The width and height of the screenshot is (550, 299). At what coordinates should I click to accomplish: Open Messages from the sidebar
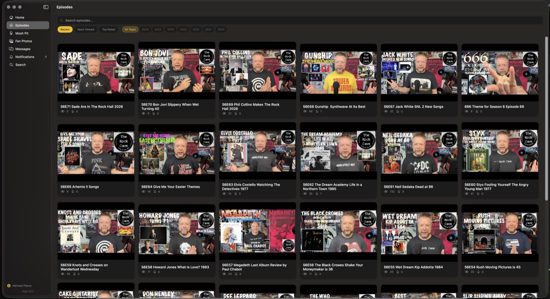(x=22, y=49)
